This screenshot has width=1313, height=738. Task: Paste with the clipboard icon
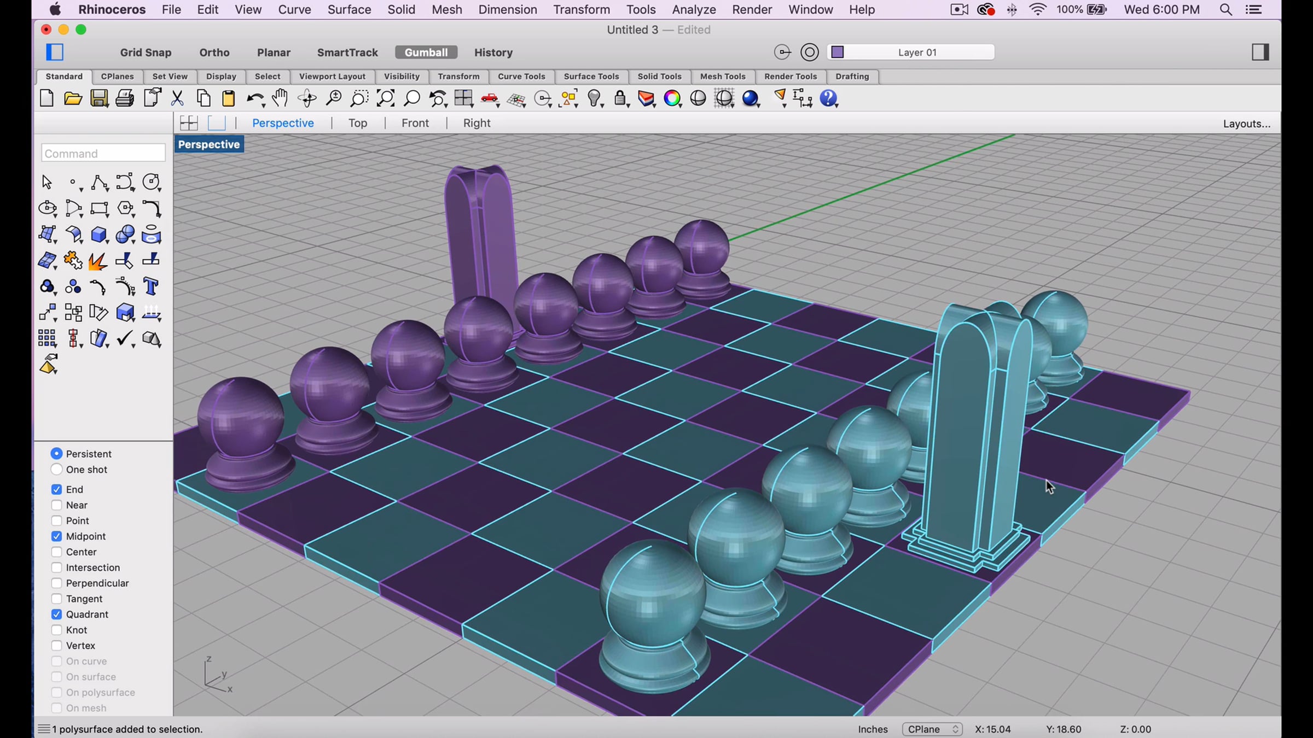tap(229, 98)
